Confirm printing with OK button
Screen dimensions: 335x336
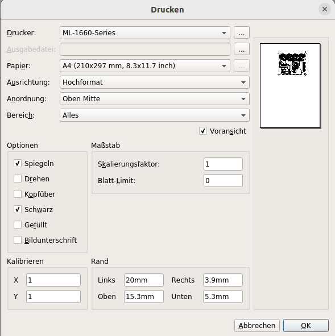306,326
